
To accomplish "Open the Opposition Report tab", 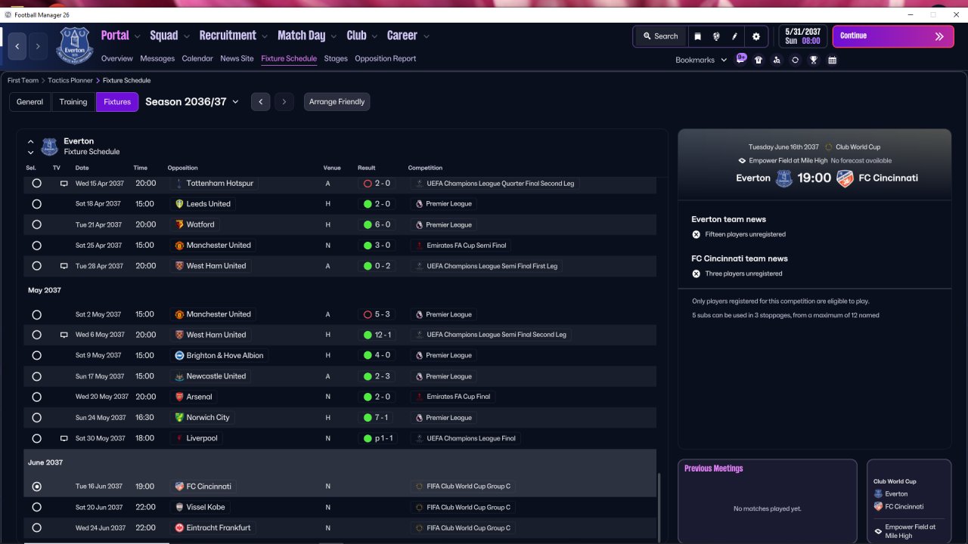I will point(385,59).
